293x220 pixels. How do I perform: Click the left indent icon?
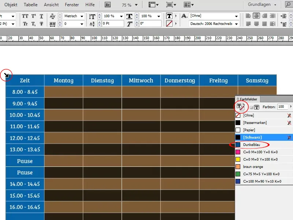pyautogui.click(x=283, y=16)
